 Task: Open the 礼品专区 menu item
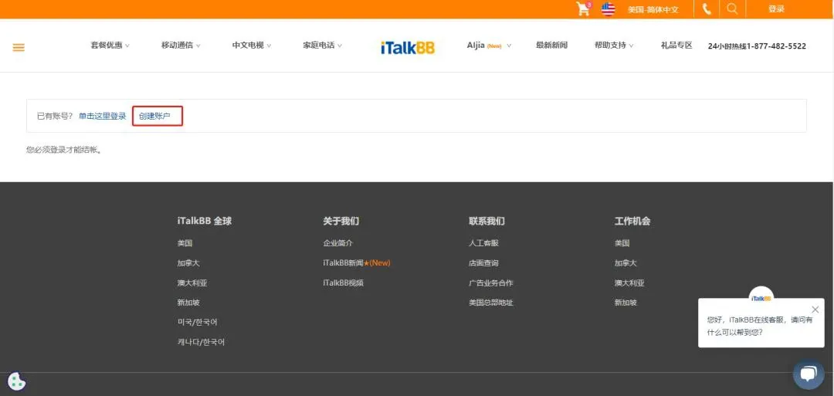click(676, 46)
